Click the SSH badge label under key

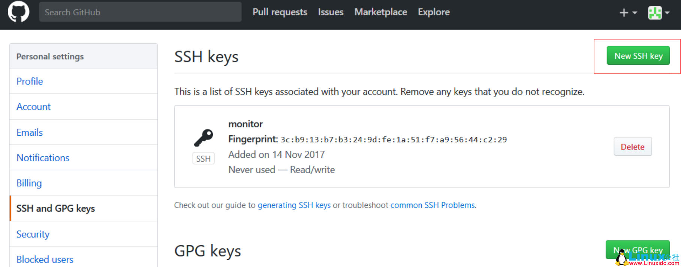(x=204, y=159)
